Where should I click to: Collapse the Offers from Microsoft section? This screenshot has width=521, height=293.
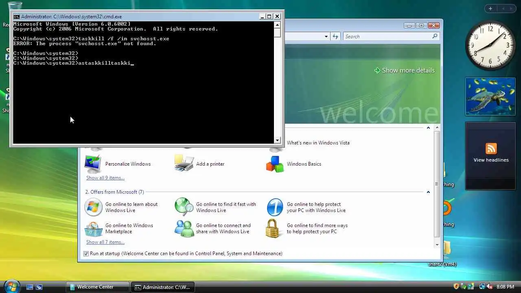pos(428,192)
